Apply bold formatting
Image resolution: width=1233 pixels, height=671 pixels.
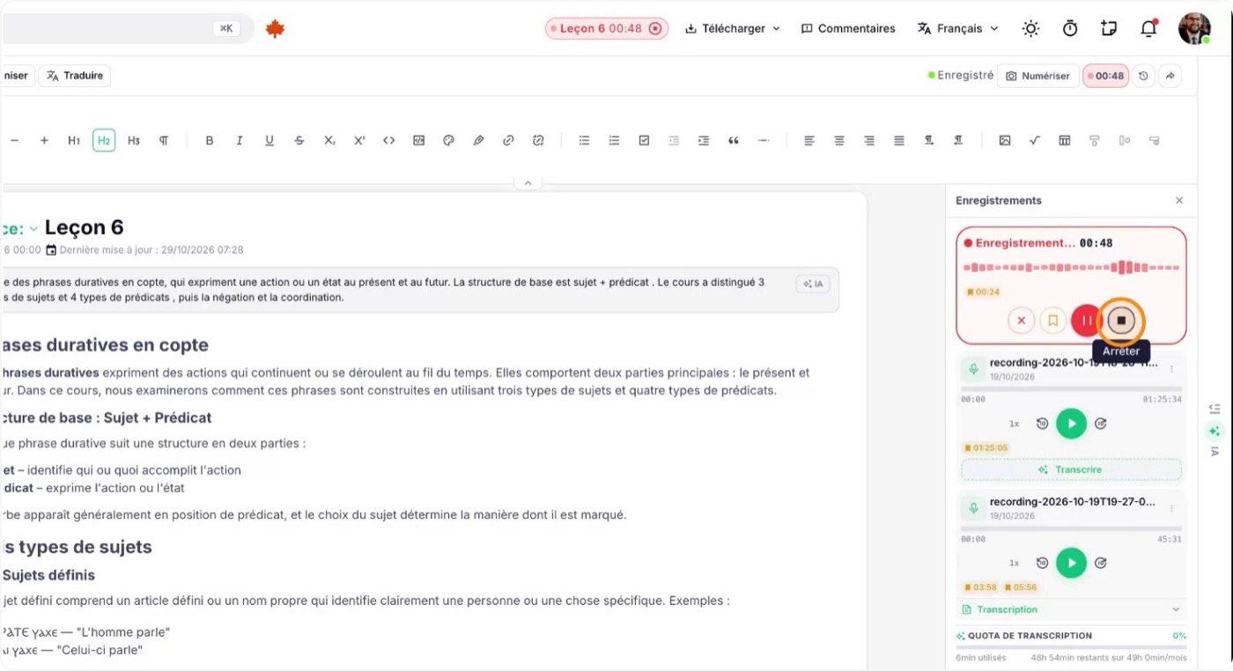210,141
